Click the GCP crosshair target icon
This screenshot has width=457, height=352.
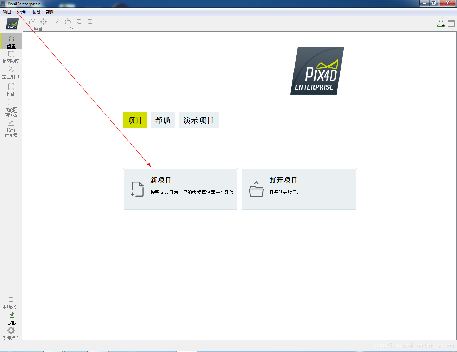point(44,21)
